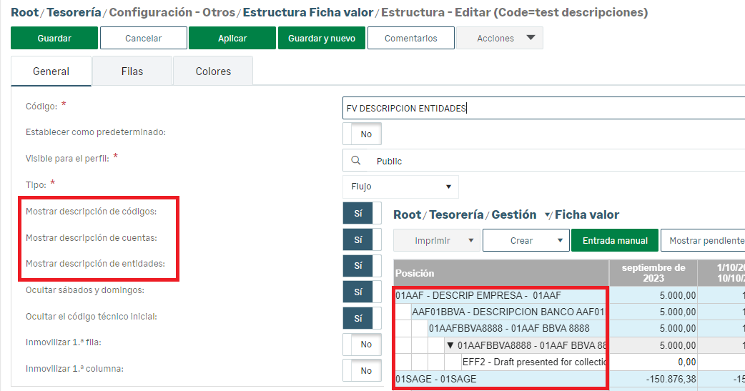
Task: Open Comentarios
Action: pyautogui.click(x=411, y=39)
